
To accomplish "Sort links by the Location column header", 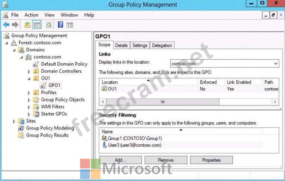I will click(148, 82).
